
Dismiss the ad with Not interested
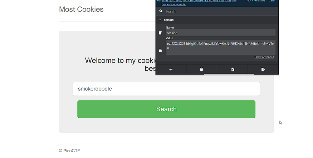tap(256, 1)
